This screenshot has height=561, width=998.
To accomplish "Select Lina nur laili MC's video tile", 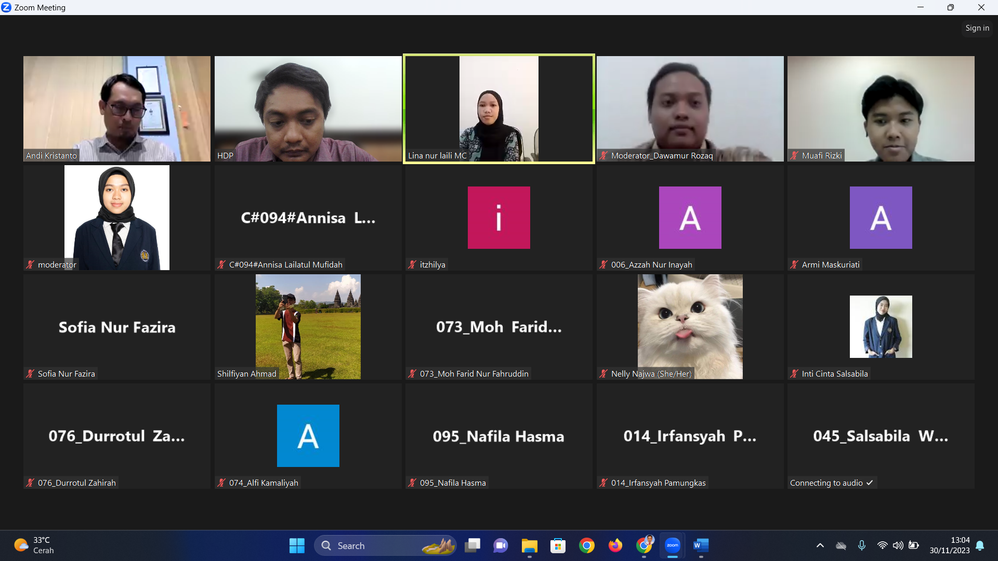I will pyautogui.click(x=499, y=109).
